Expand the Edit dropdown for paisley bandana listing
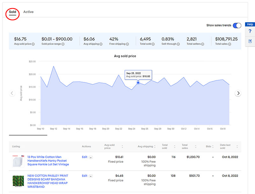255x194 pixels. point(91,176)
